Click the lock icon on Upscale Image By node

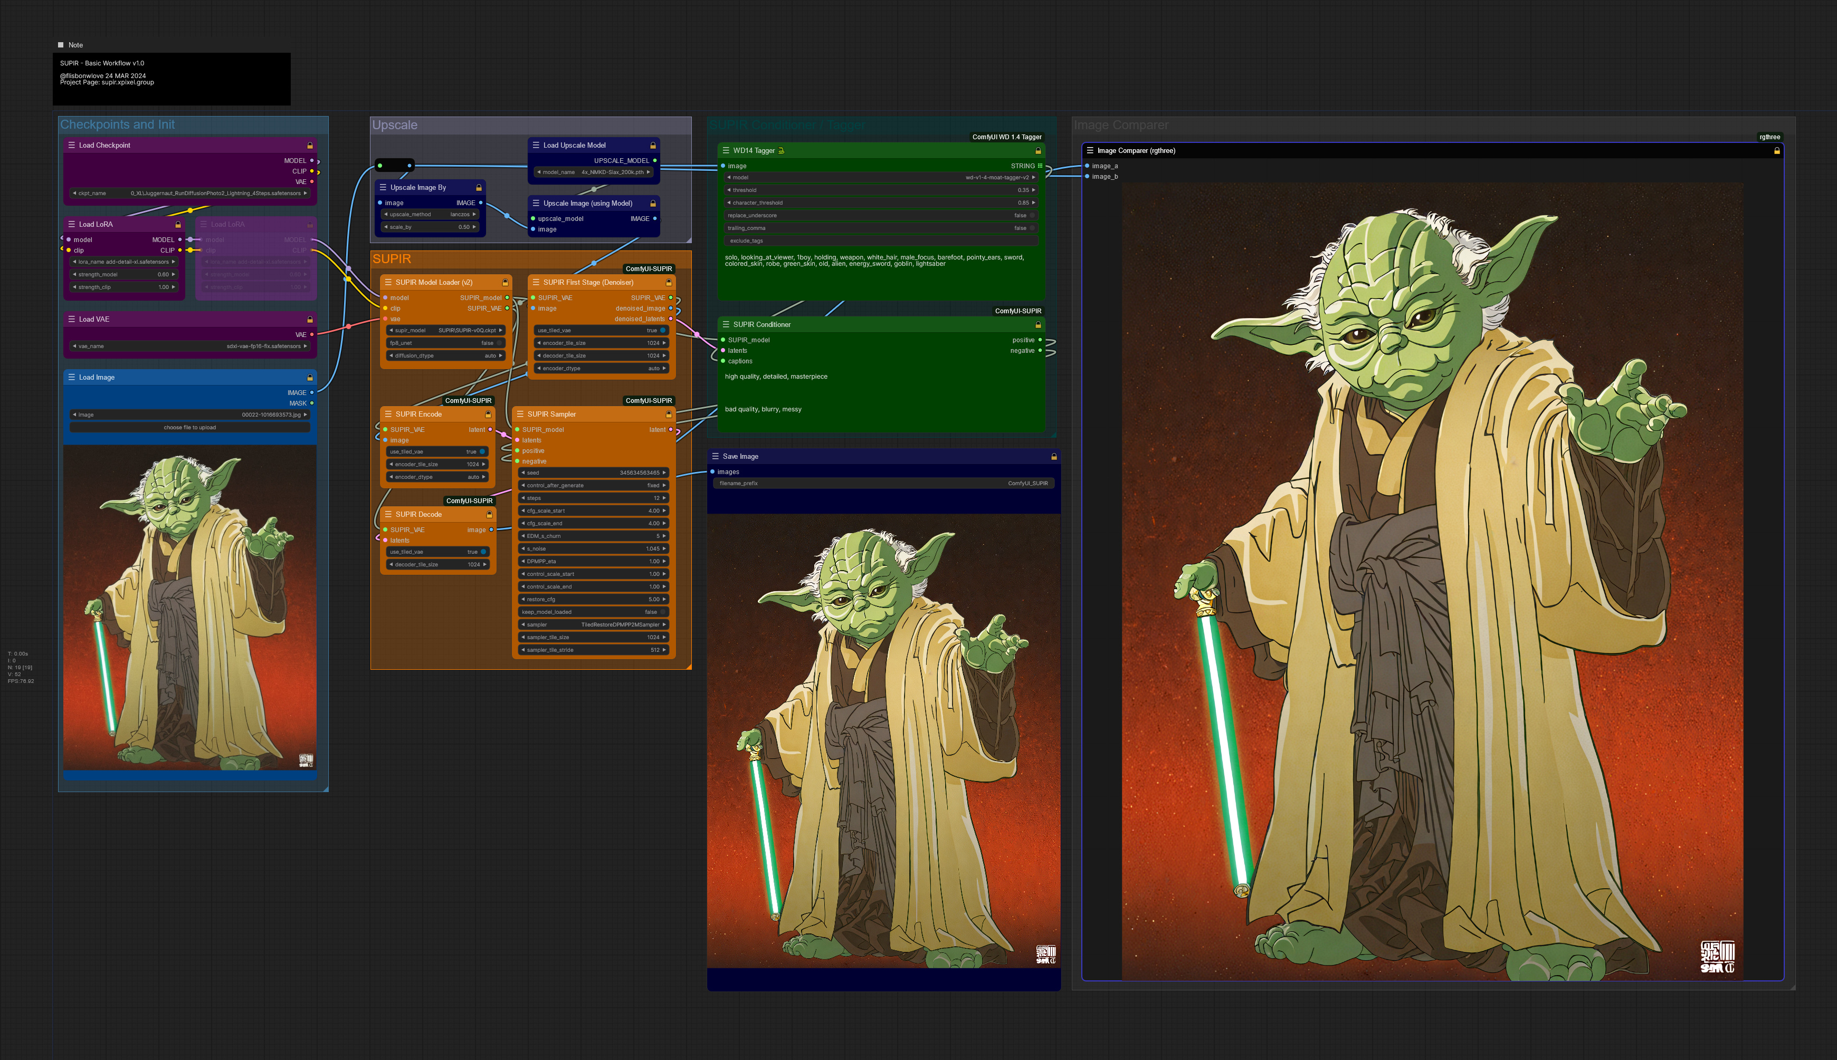(479, 188)
